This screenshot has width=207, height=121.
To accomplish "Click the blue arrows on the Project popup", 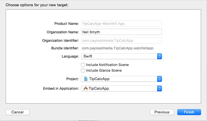I will click(x=159, y=79).
